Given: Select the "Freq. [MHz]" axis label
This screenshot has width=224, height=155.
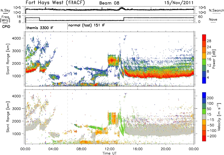Looking at the screenshot, I should [5, 19].
